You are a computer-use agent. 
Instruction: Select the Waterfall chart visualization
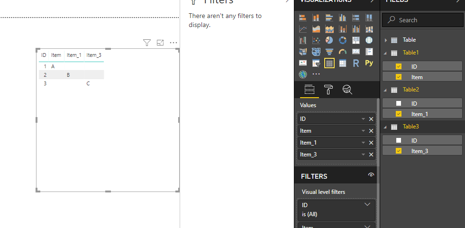coord(303,40)
